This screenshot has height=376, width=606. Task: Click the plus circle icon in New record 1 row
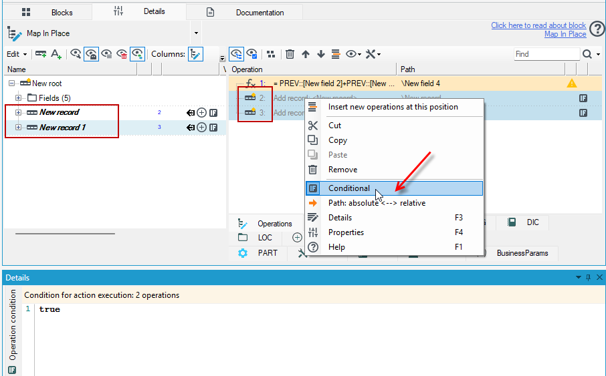point(202,128)
